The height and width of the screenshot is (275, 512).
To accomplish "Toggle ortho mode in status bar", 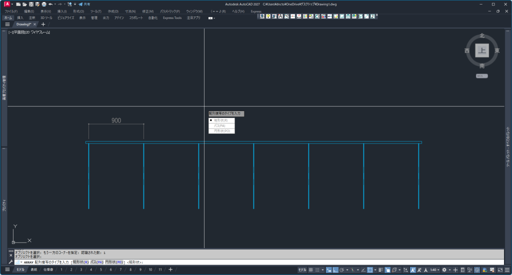I will [x=335, y=270].
